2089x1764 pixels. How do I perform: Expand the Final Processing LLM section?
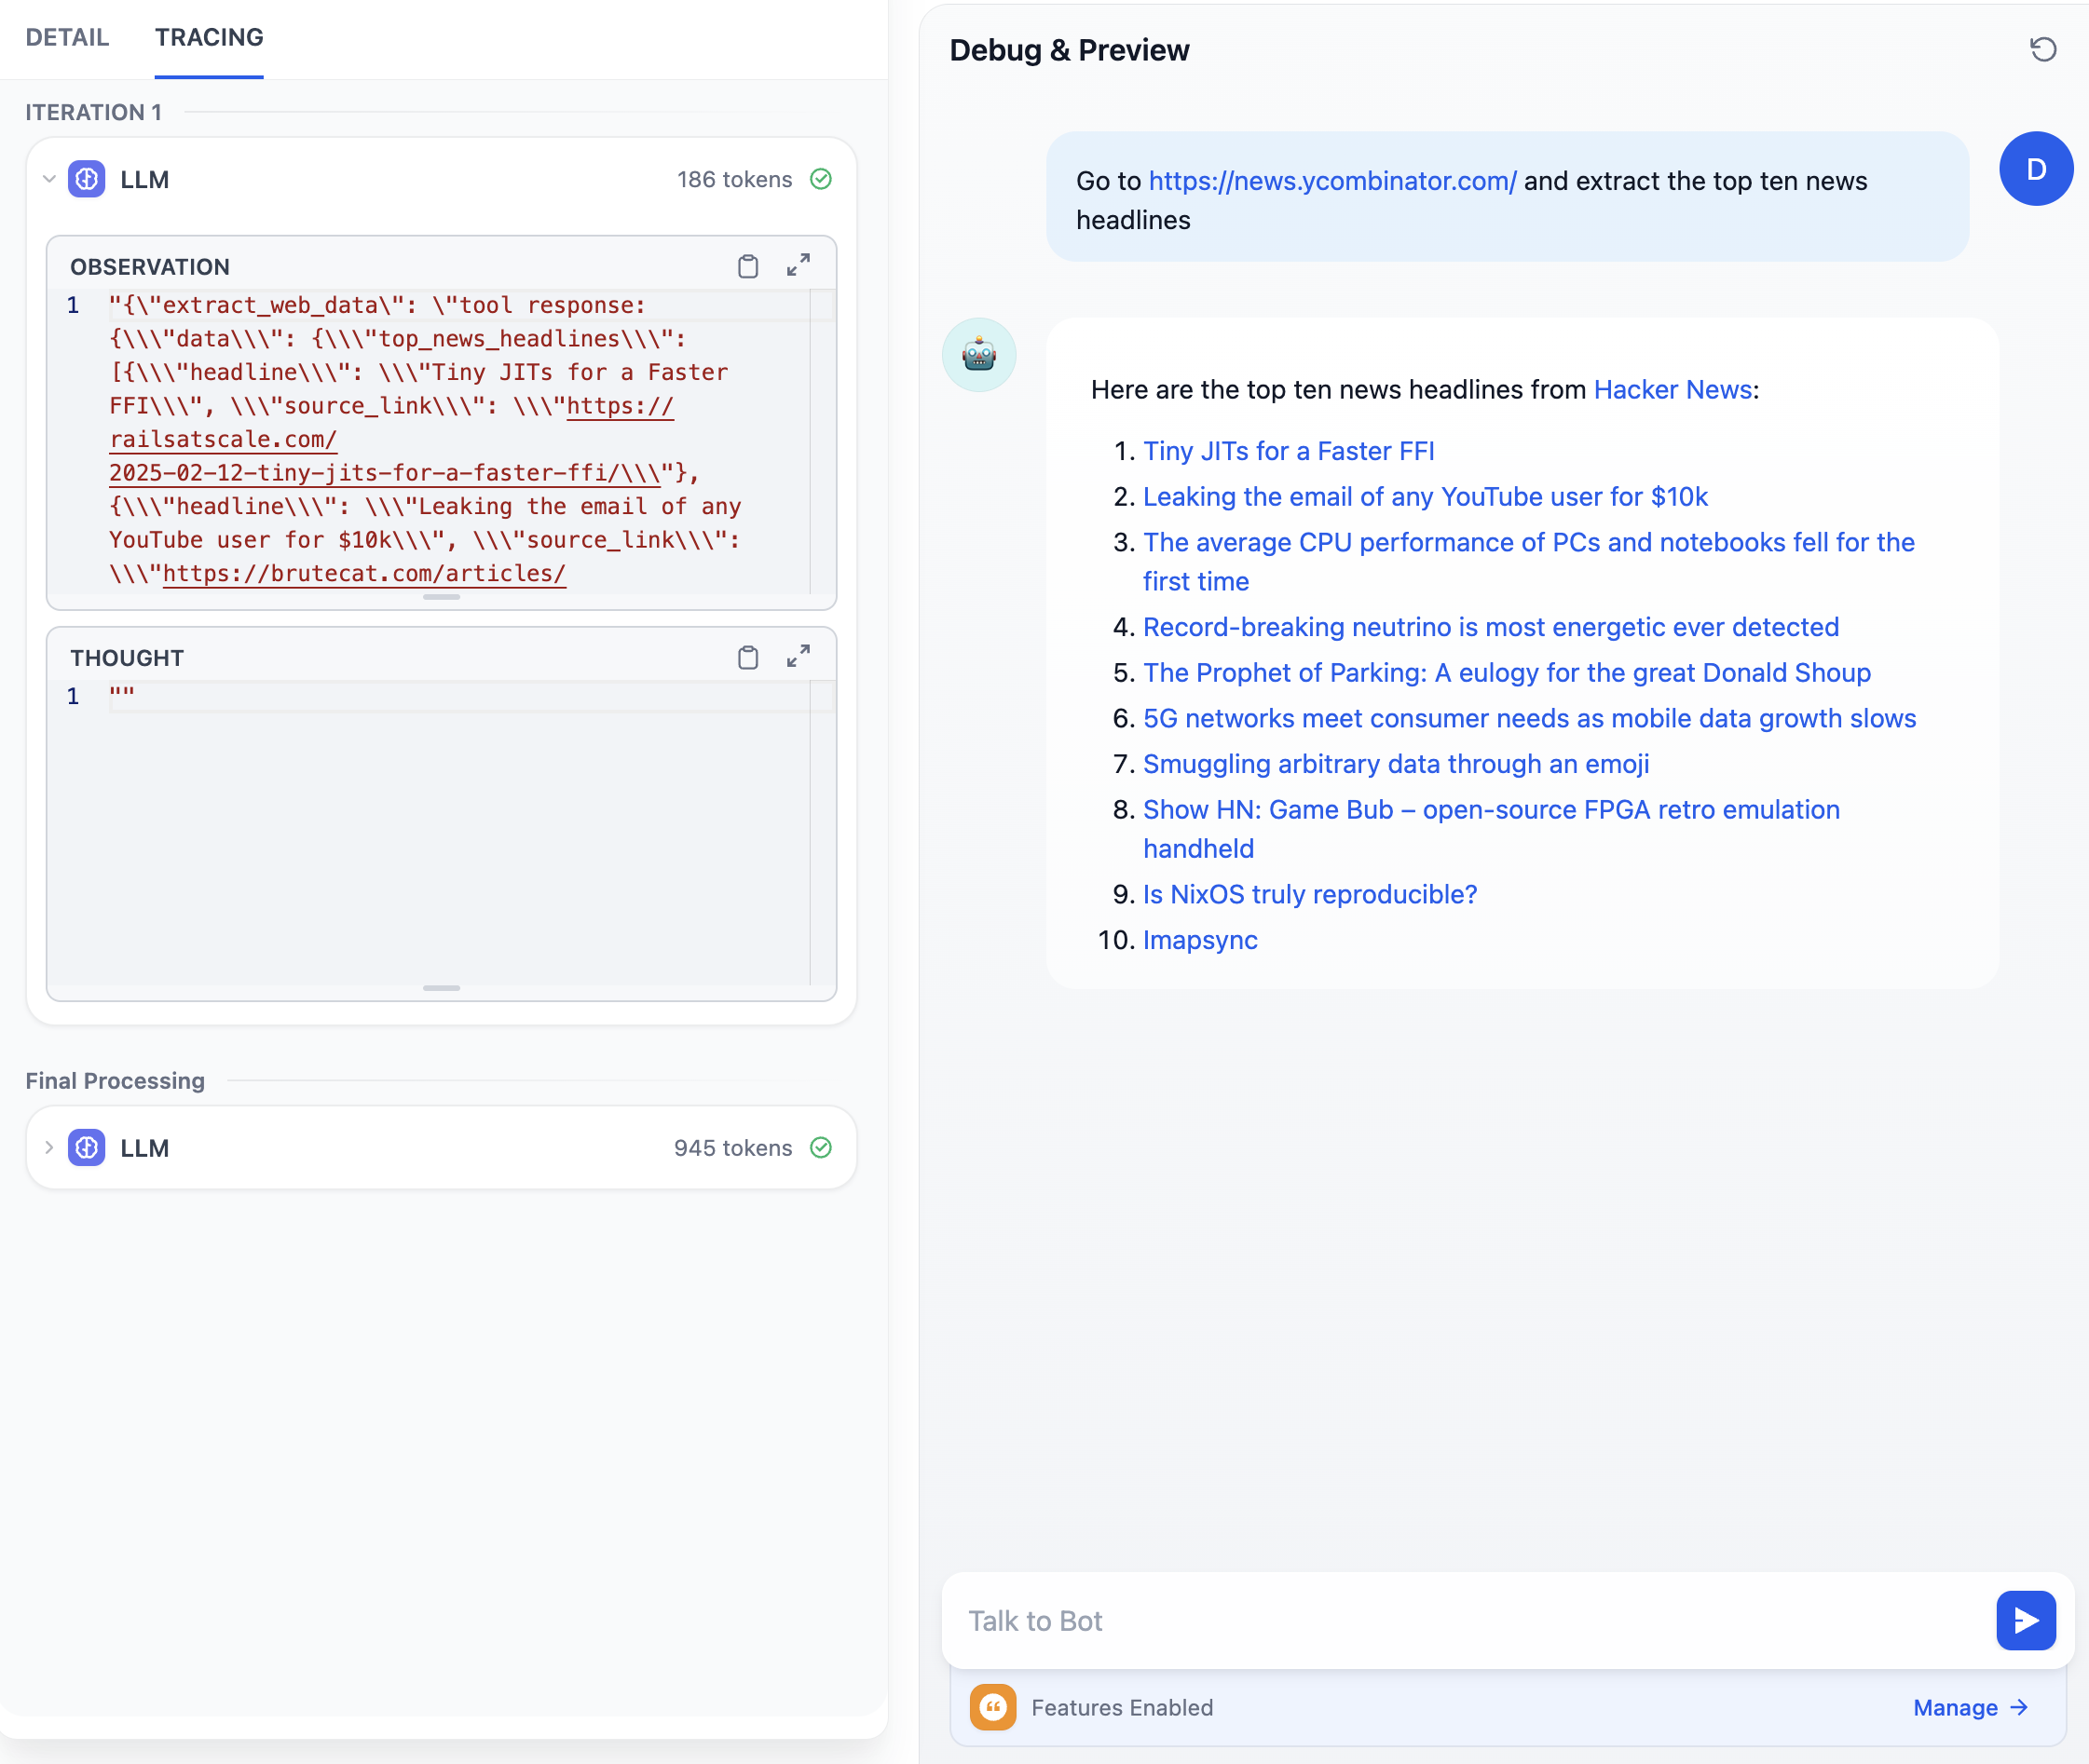pos(49,1148)
